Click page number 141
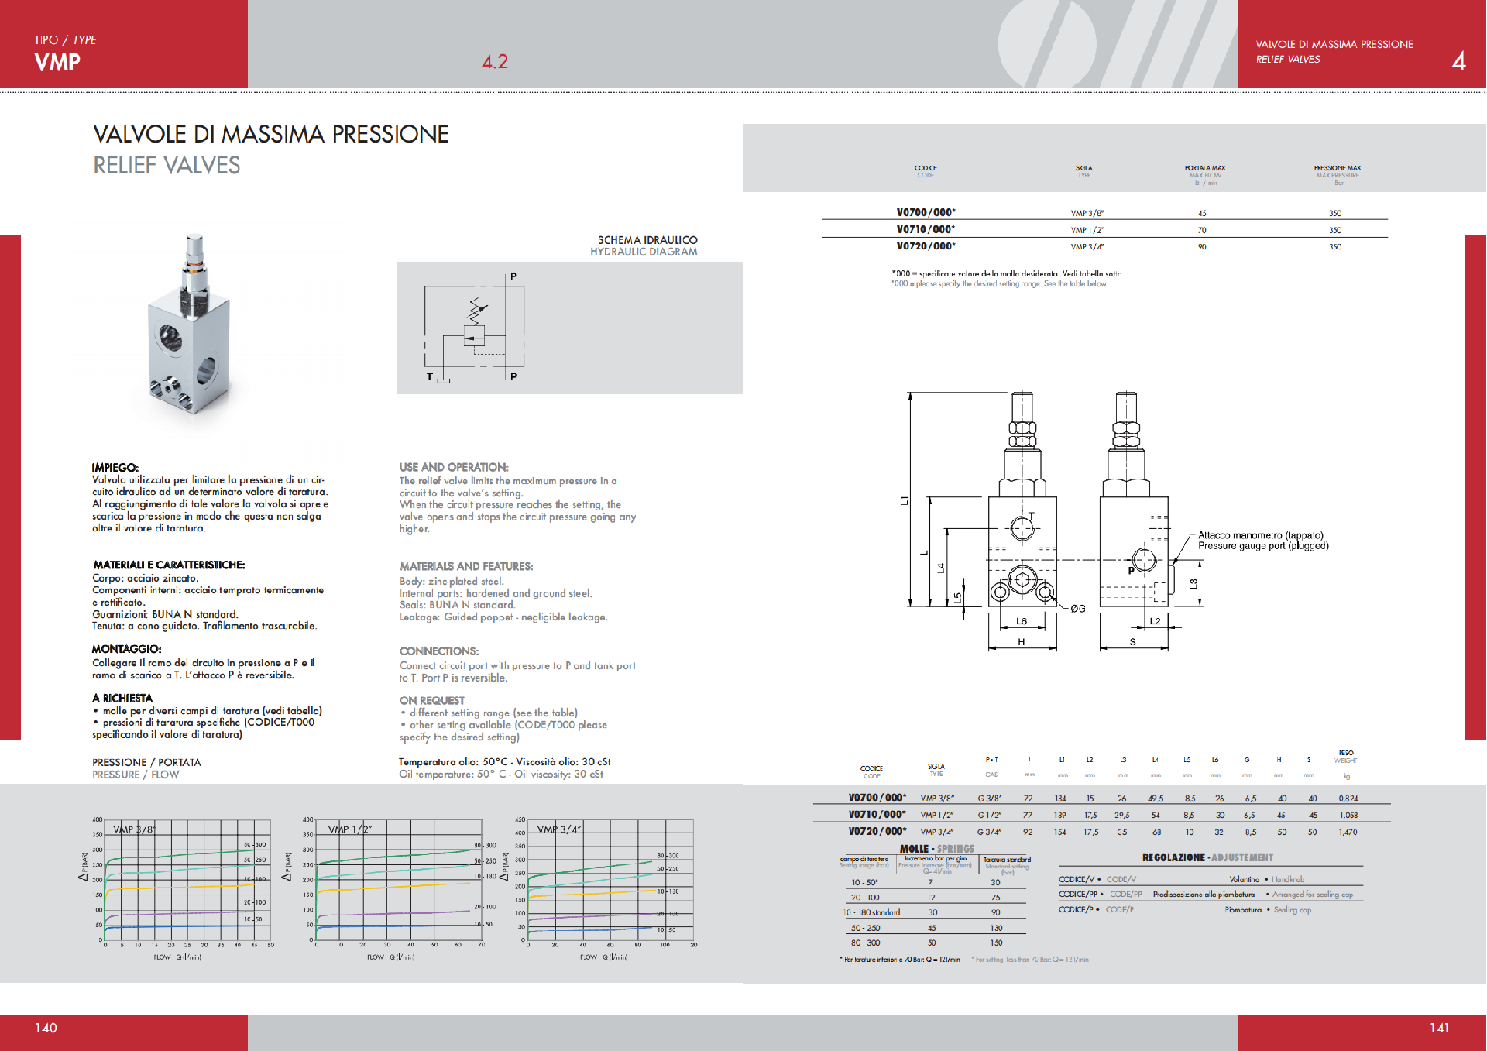1487x1051 pixels. click(1439, 1028)
